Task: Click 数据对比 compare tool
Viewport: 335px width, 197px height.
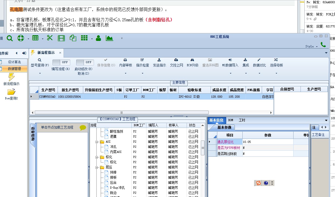Action: (x=259, y=63)
